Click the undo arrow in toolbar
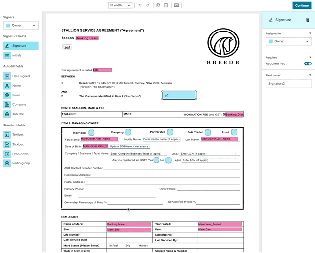Image resolution: width=315 pixels, height=253 pixels. coord(140,5)
